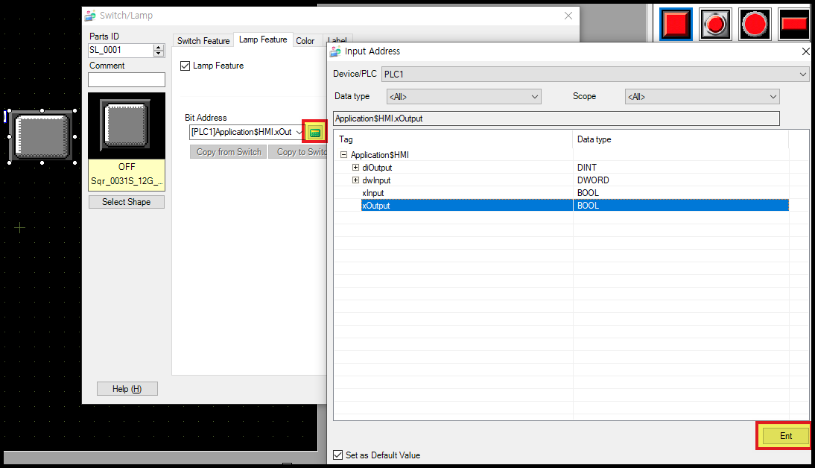Switch to the Switch Feature tab
This screenshot has height=468, width=815.
(203, 40)
